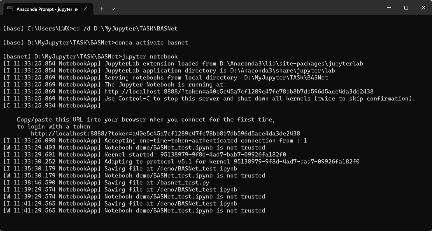This screenshot has width=432, height=231.
Task: Click the "JupyterLab extension loaded from" line
Action: pyautogui.click(x=233, y=64)
